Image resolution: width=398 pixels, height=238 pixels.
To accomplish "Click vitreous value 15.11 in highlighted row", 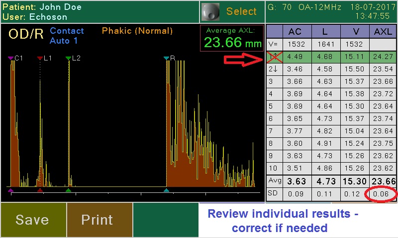I will tap(355, 57).
